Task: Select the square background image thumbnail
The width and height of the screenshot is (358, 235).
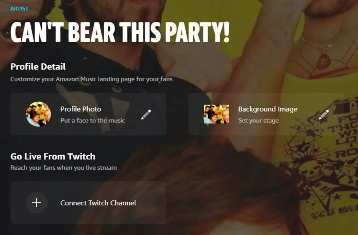Action: tap(216, 114)
